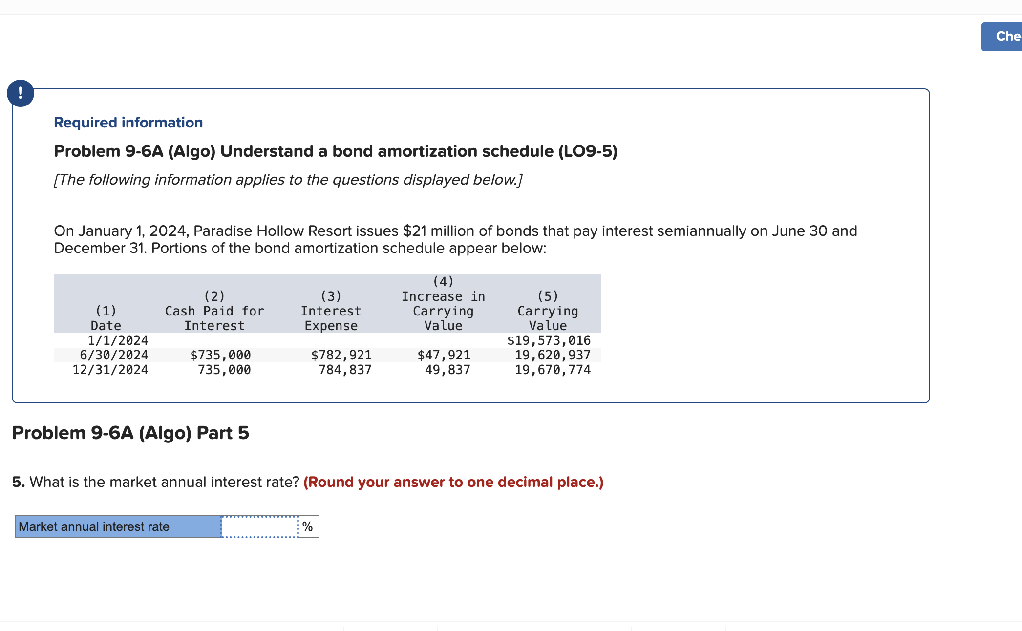Click the Date column header
The image size is (1022, 631).
[x=106, y=318]
